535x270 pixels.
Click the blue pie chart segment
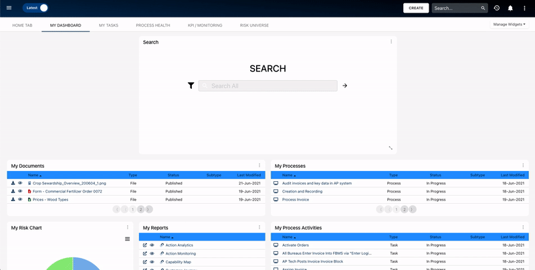86,265
